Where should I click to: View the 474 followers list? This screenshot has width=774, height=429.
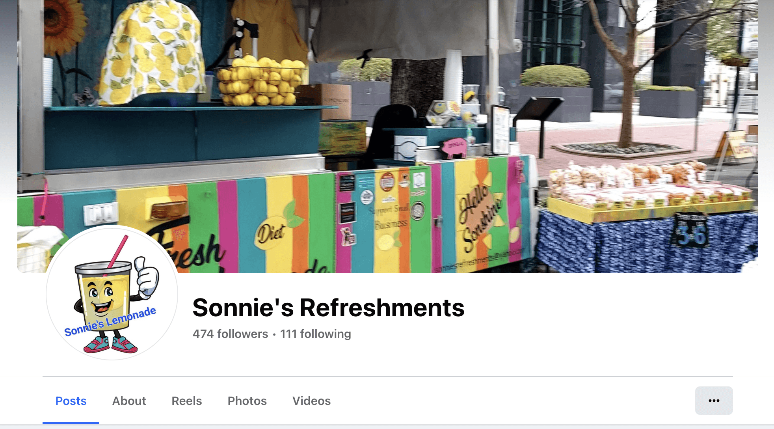click(230, 334)
